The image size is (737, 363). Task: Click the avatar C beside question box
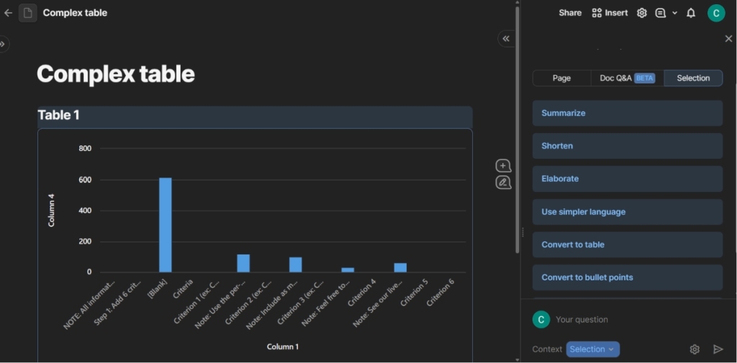pos(541,319)
